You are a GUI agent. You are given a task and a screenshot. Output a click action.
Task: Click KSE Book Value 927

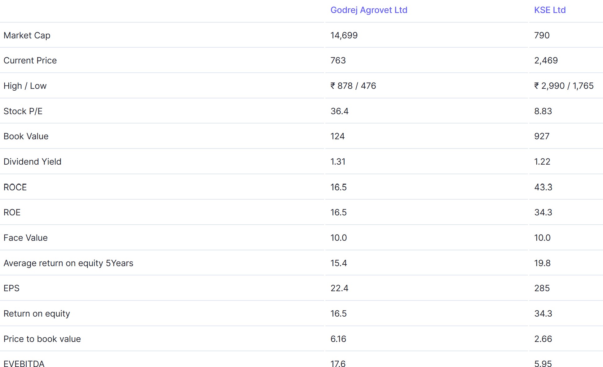(542, 136)
